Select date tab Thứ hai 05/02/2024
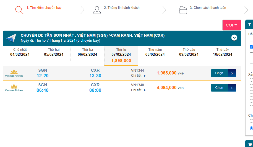 point(54,54)
